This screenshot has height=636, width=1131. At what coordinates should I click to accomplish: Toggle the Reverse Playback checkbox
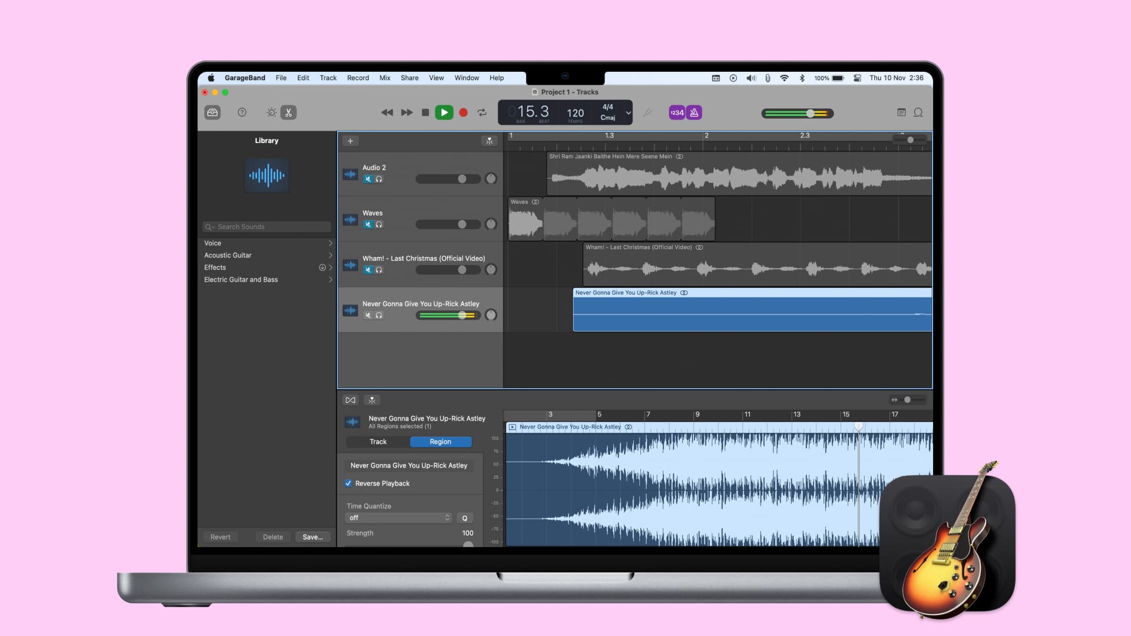coord(348,483)
